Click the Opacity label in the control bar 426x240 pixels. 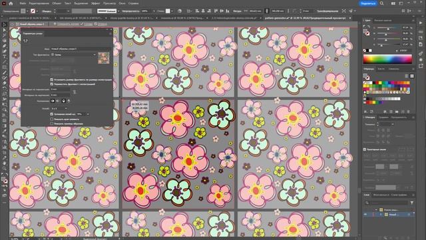(130, 11)
